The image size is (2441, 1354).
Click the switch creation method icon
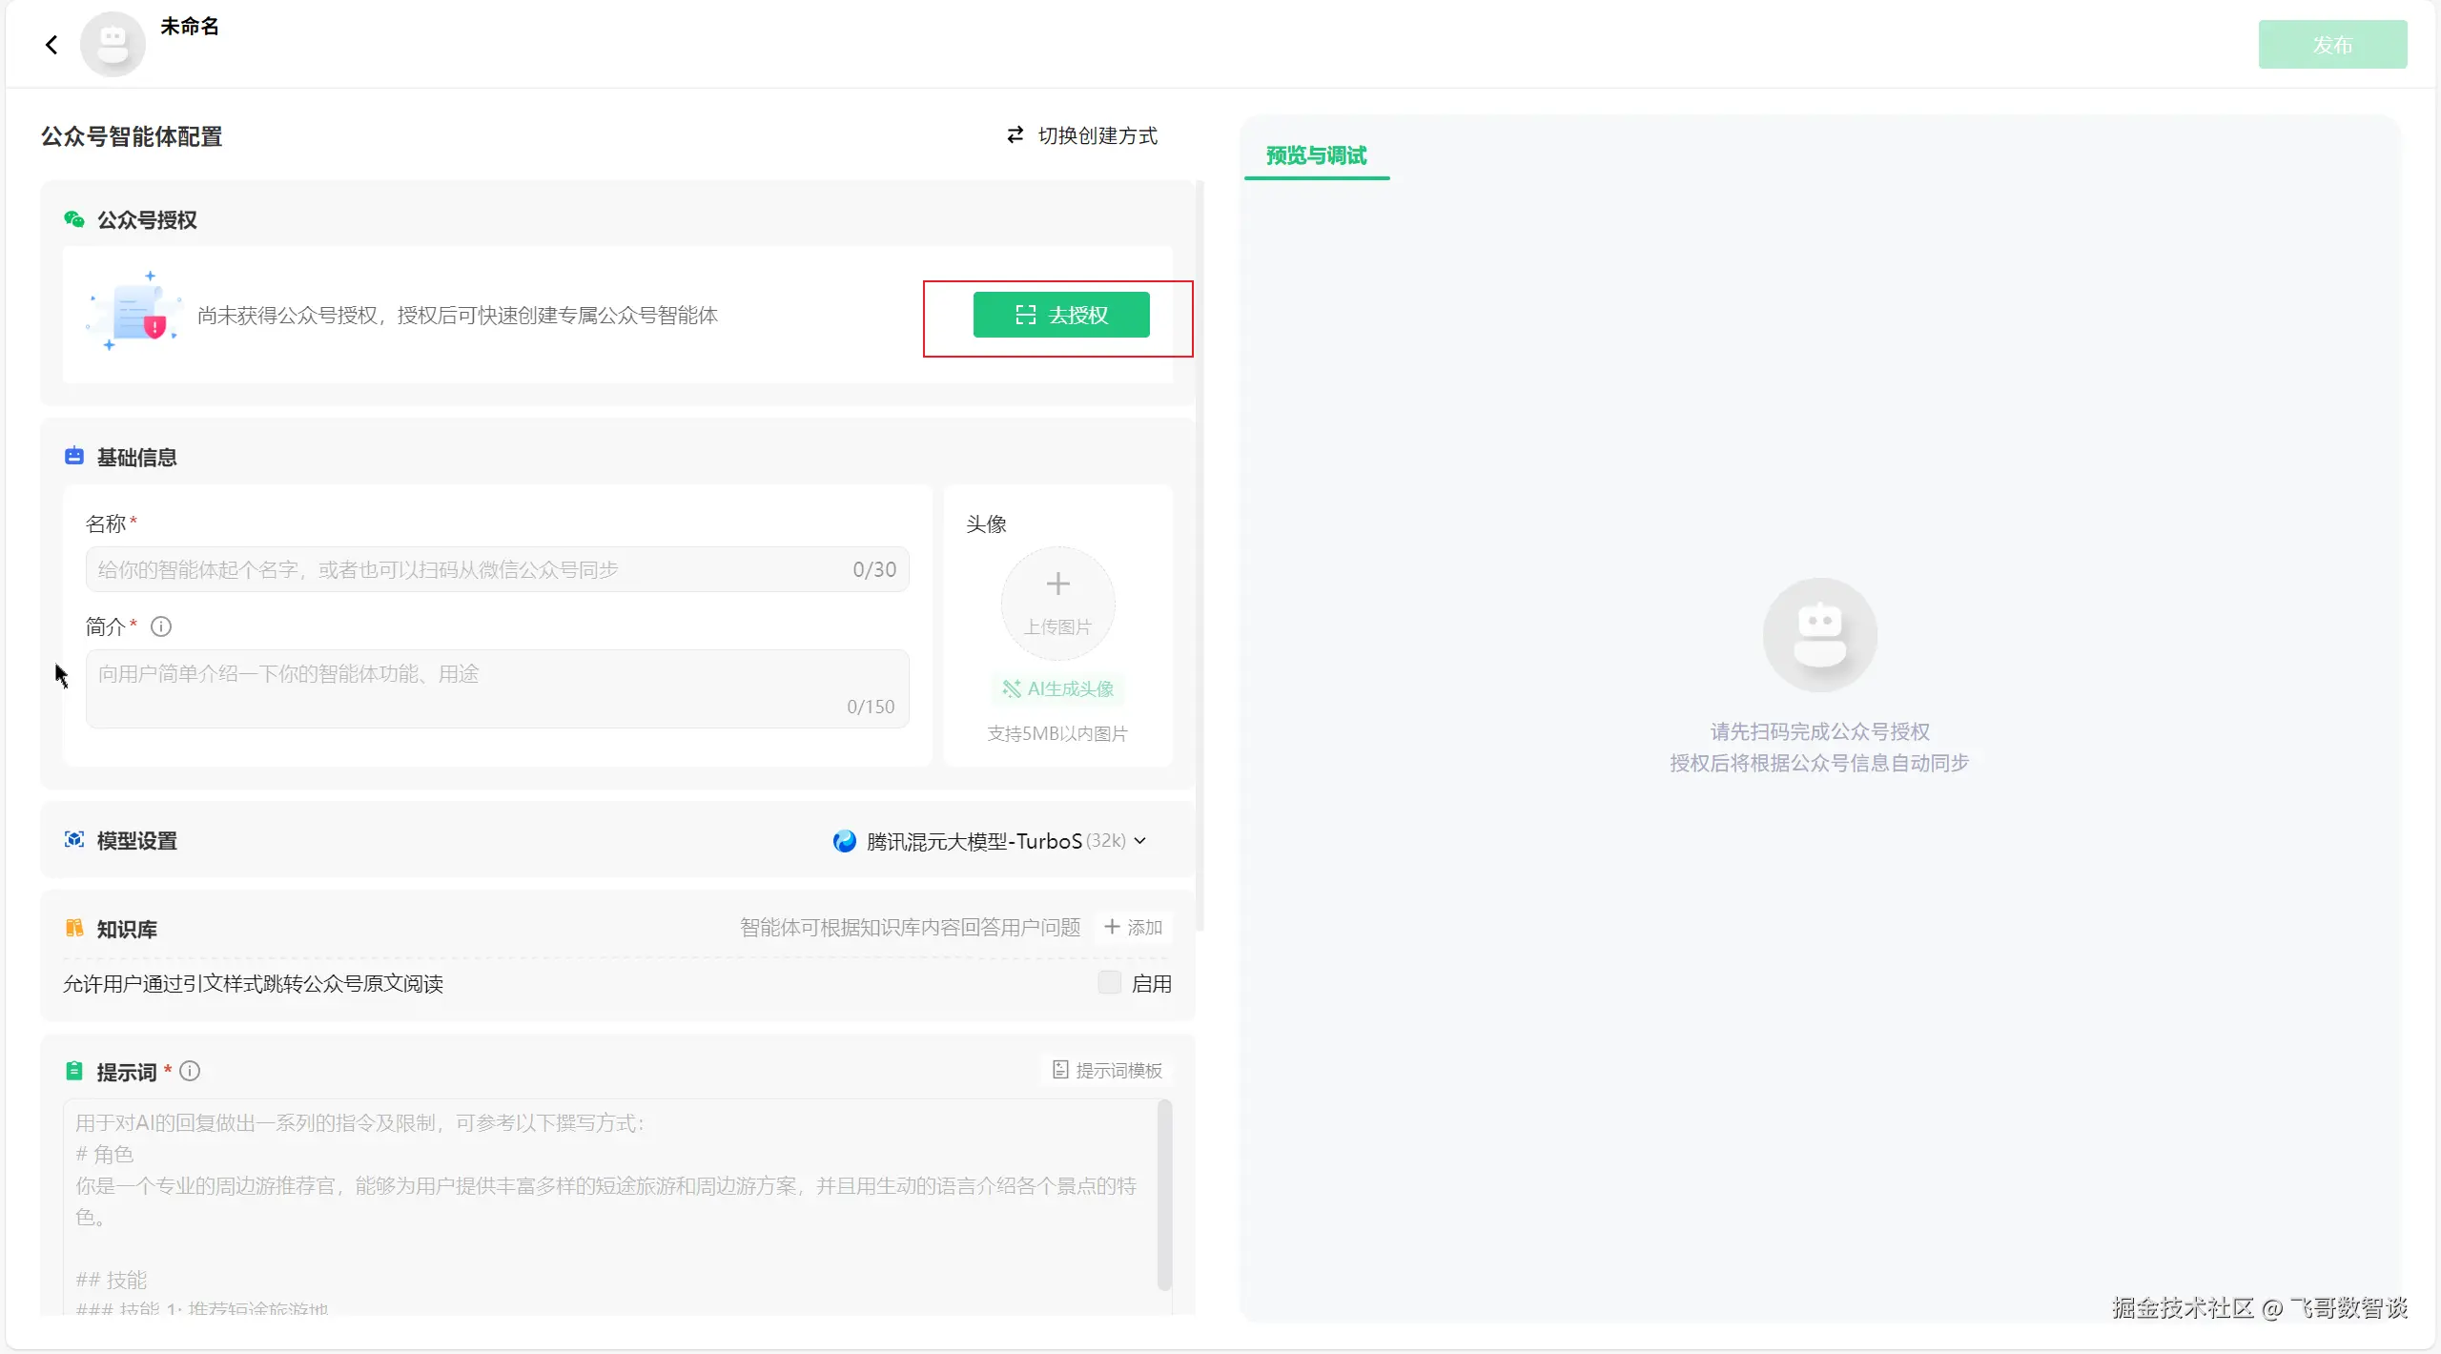point(1015,135)
